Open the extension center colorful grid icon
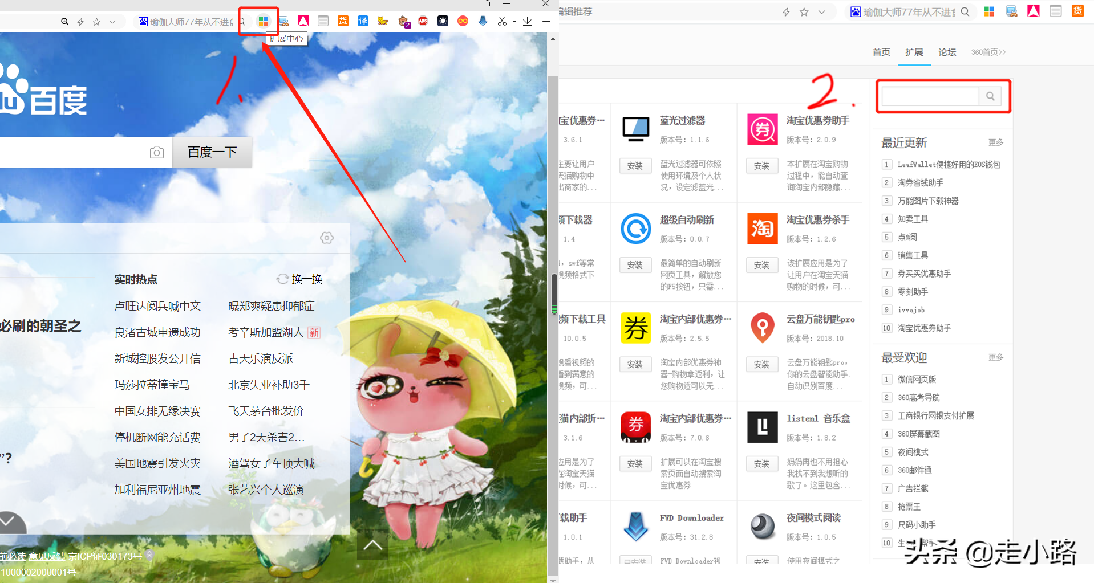The image size is (1094, 583). 263,22
